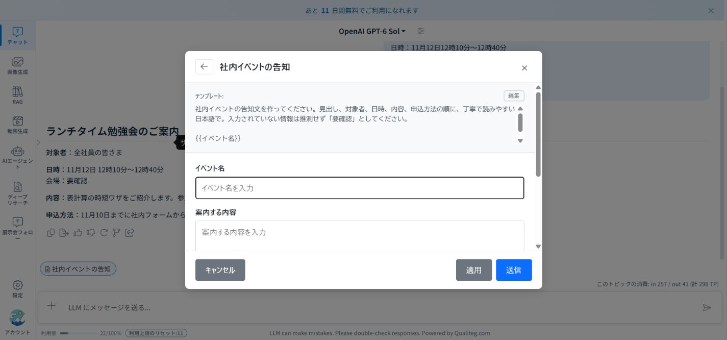Screen dimensions: 727x340
Task: Click the 編集 button for the template
Action: [x=514, y=96]
